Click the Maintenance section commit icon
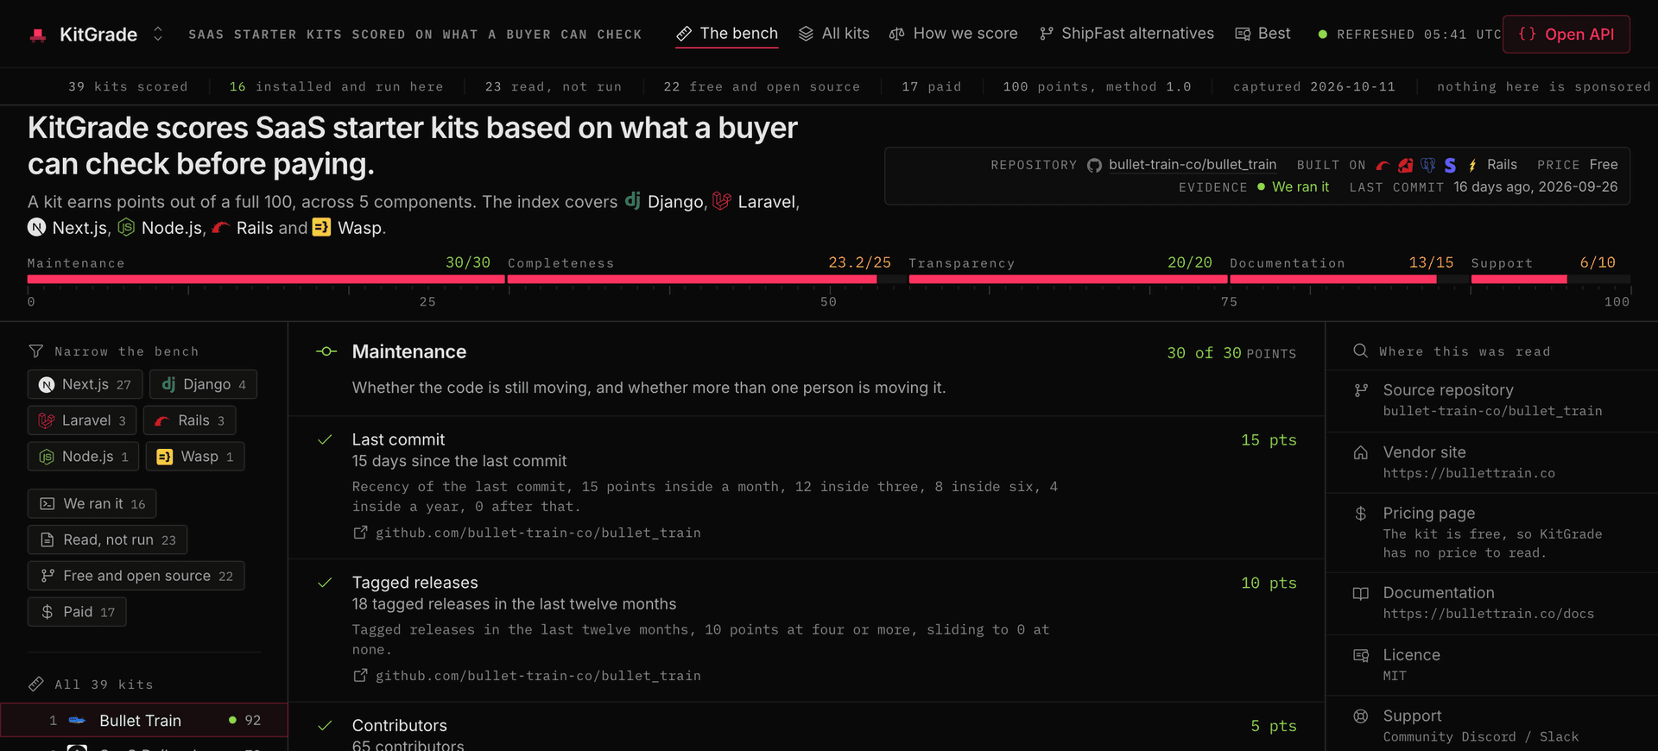Screen dimensions: 1658x751 point(326,351)
